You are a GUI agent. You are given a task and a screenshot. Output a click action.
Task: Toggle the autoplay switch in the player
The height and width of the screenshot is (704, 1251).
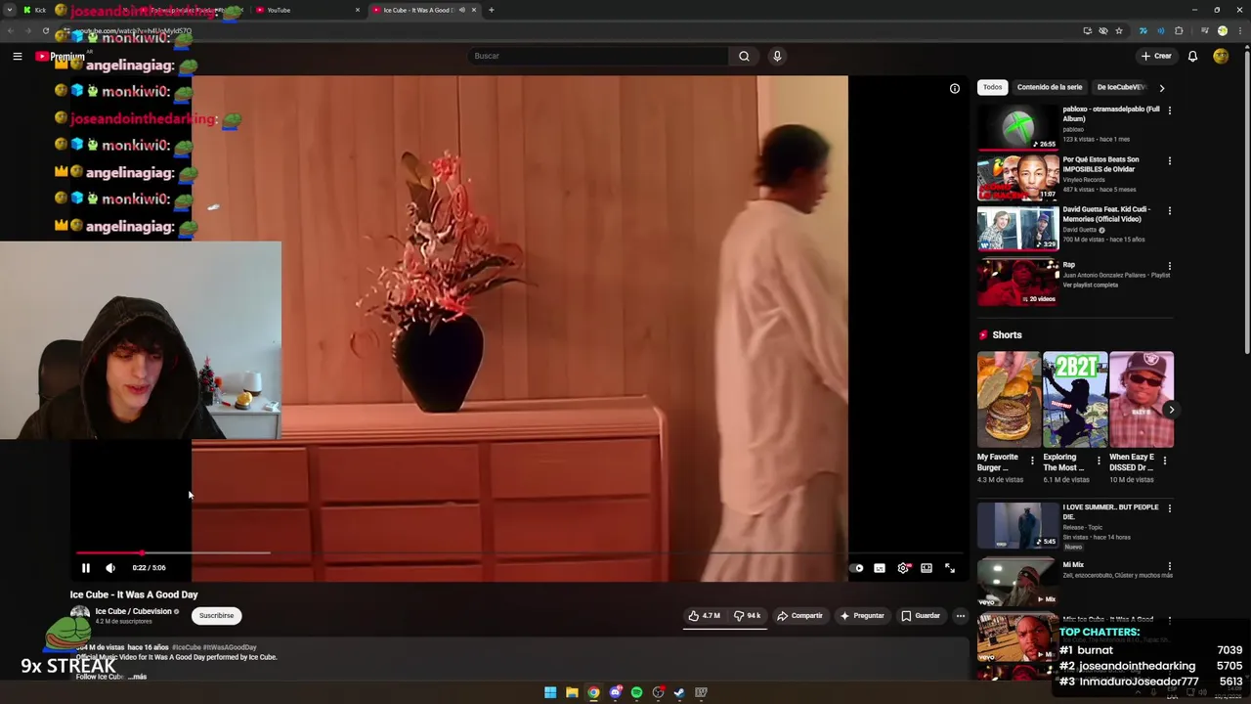pos(857,568)
